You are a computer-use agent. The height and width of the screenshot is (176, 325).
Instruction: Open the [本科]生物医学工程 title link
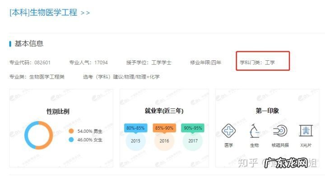43,13
